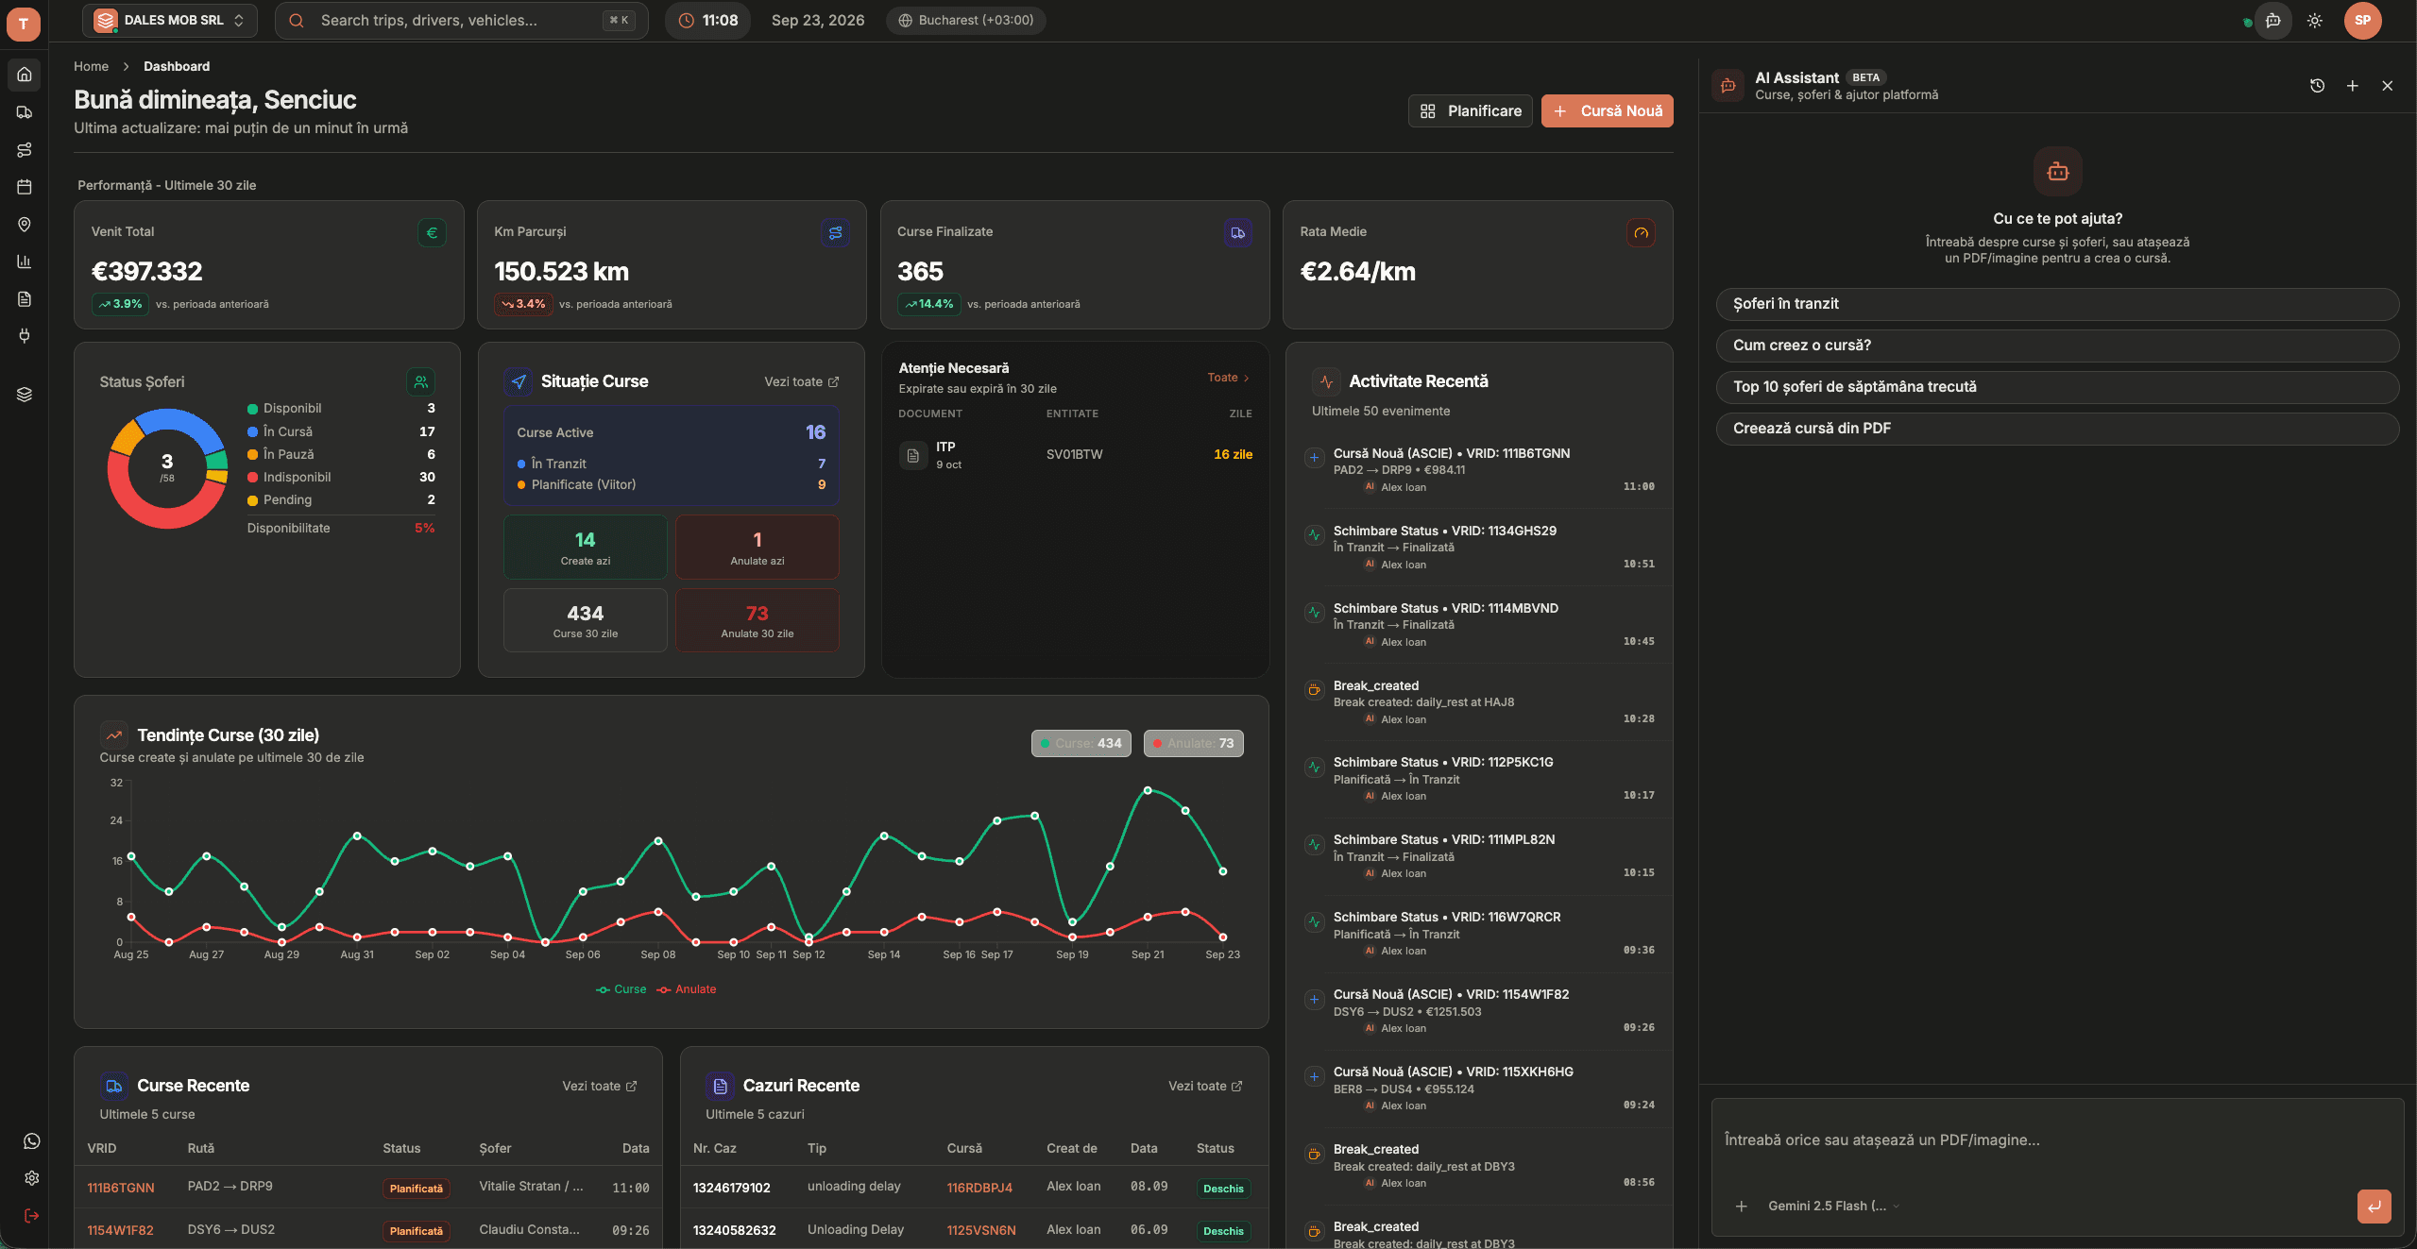Click the Cursă Nouă button
The image size is (2417, 1249).
coord(1607,111)
